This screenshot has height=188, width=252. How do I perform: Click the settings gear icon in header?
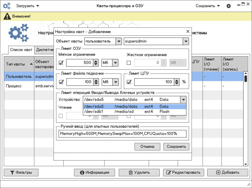tap(229, 6)
